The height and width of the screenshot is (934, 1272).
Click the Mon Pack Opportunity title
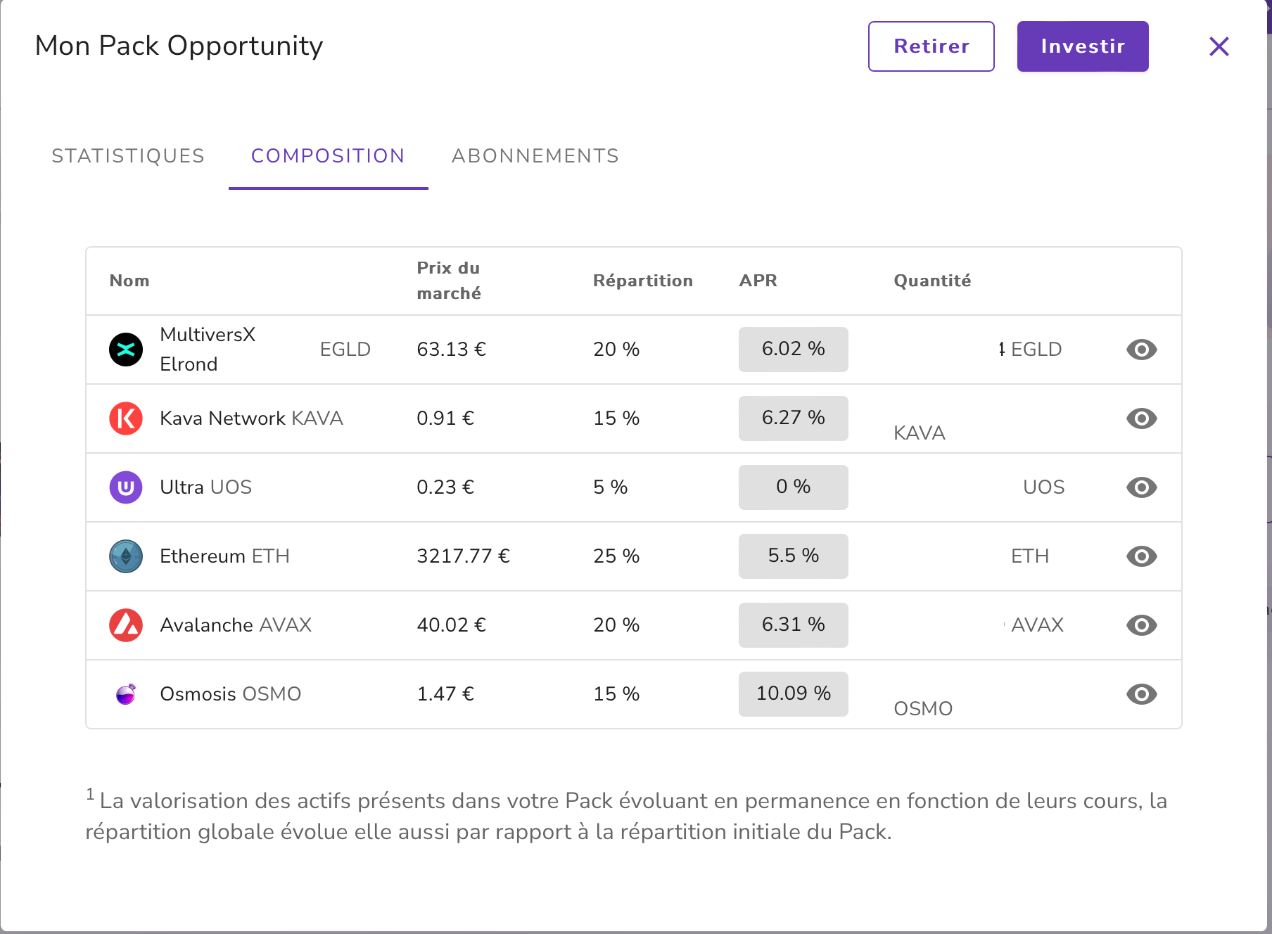pos(179,46)
